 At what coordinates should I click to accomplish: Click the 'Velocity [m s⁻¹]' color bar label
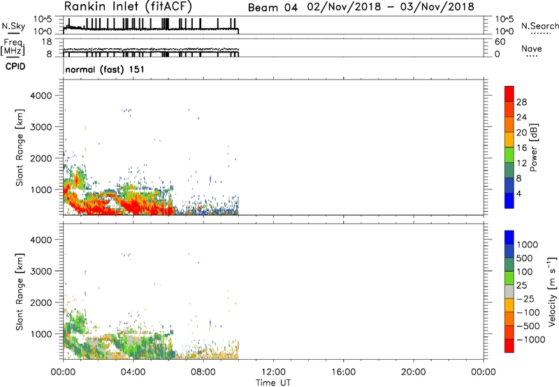coord(552,291)
